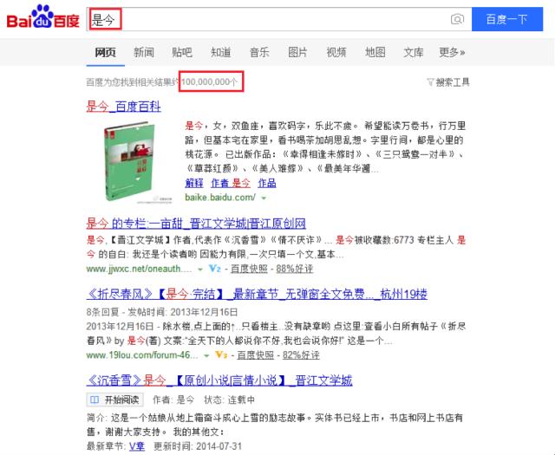Switch to the 新闻 tab

(x=144, y=52)
